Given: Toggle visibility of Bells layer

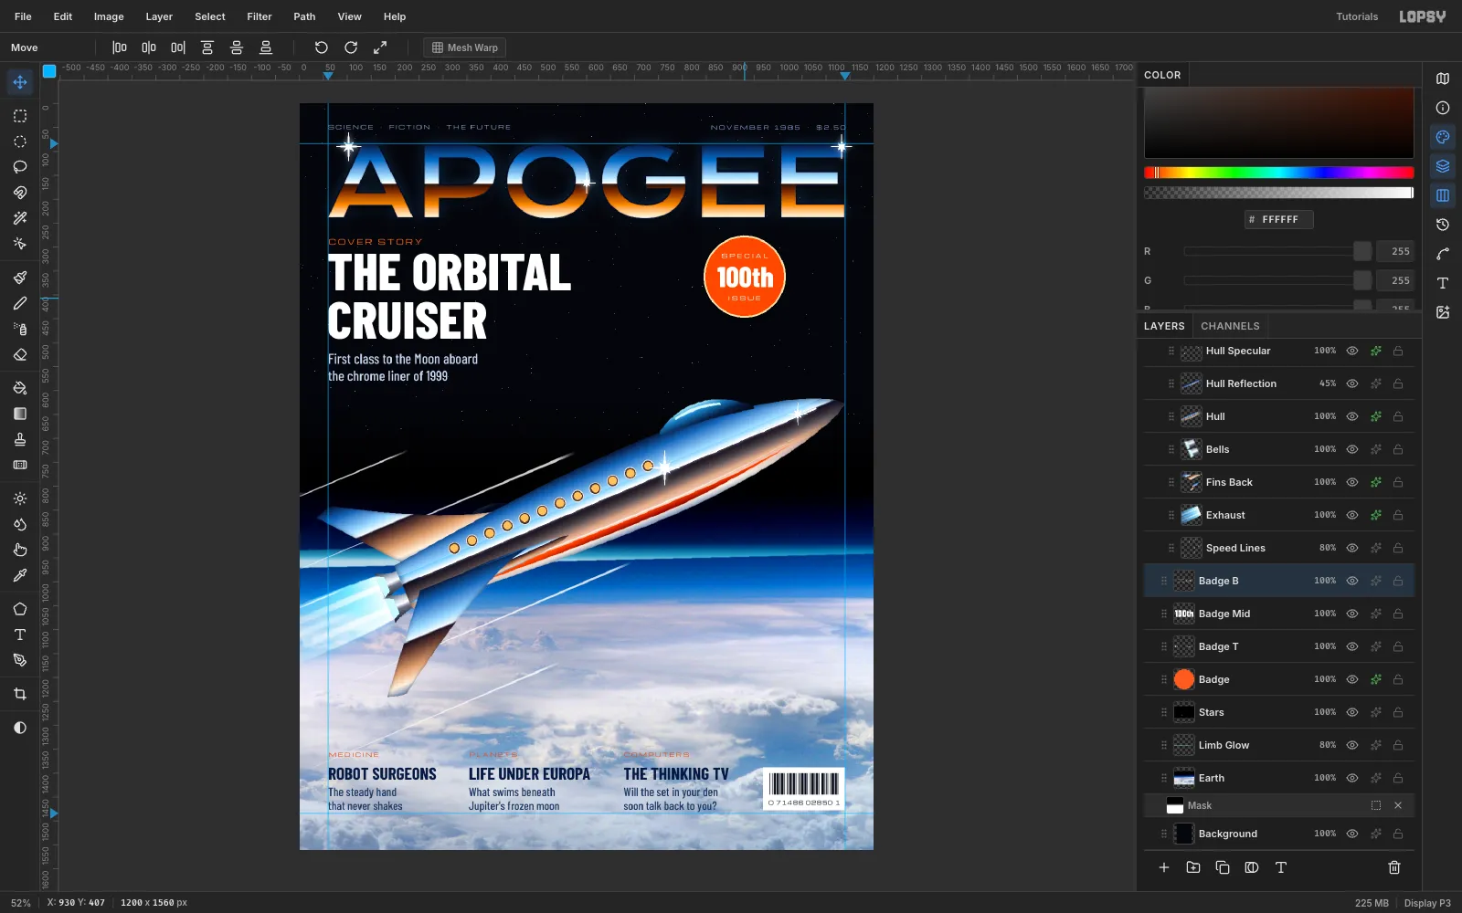Looking at the screenshot, I should click(x=1352, y=449).
